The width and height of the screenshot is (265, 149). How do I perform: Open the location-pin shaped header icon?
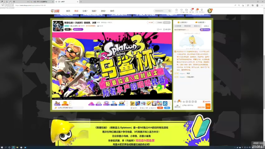202,11
